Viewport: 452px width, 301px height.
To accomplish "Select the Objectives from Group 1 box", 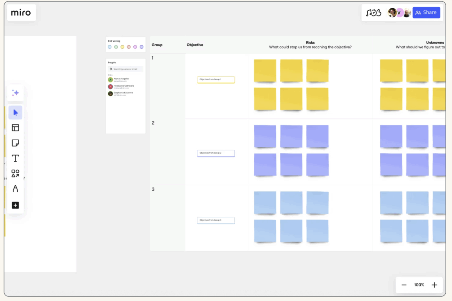I will (x=216, y=80).
